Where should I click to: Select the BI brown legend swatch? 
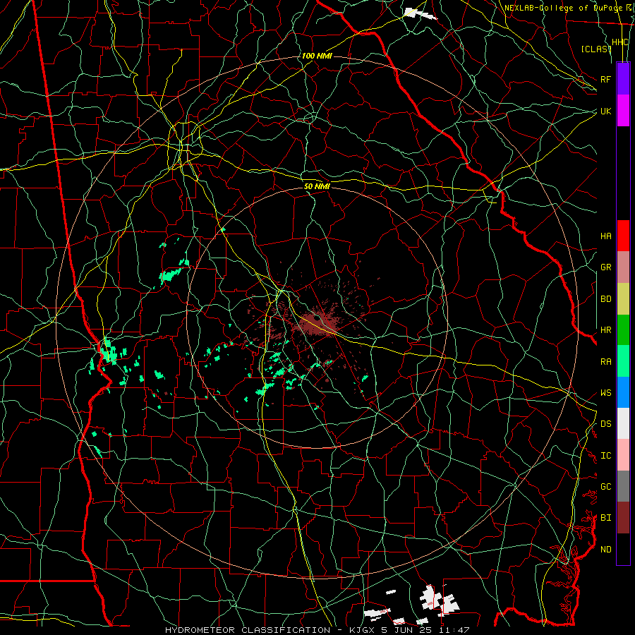623,518
